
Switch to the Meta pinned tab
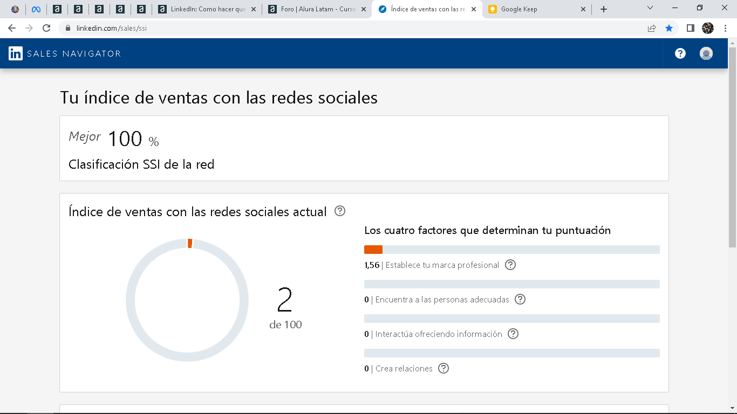pos(36,9)
